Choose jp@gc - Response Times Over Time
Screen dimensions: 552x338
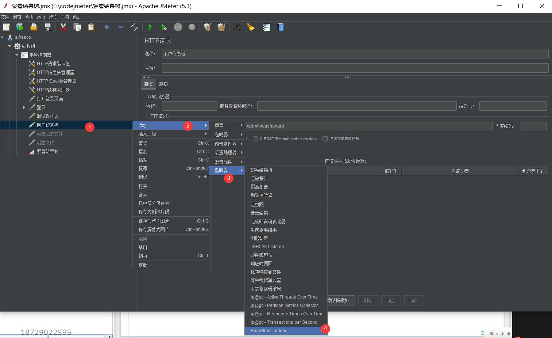[x=286, y=314]
